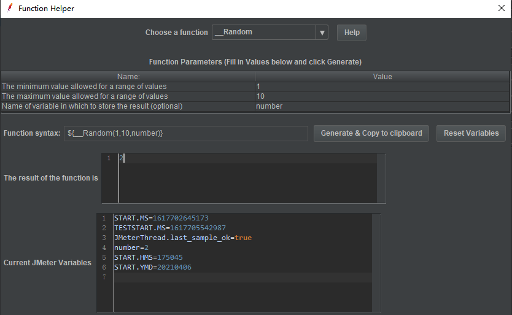The height and width of the screenshot is (315, 512).
Task: Click Generate & Copy to clipboard
Action: click(371, 133)
